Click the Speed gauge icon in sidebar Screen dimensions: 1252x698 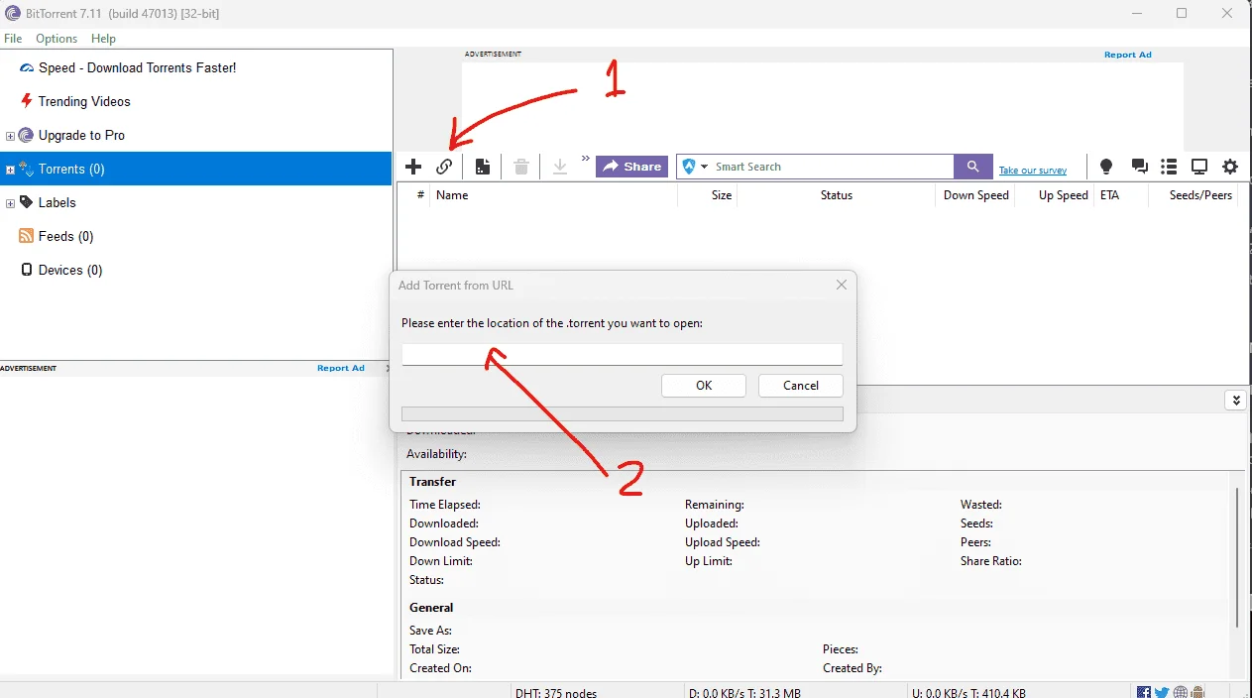(27, 67)
